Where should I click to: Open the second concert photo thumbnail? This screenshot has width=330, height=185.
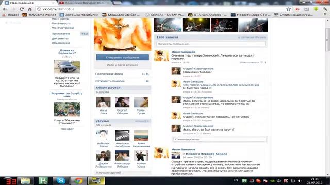pos(196,25)
